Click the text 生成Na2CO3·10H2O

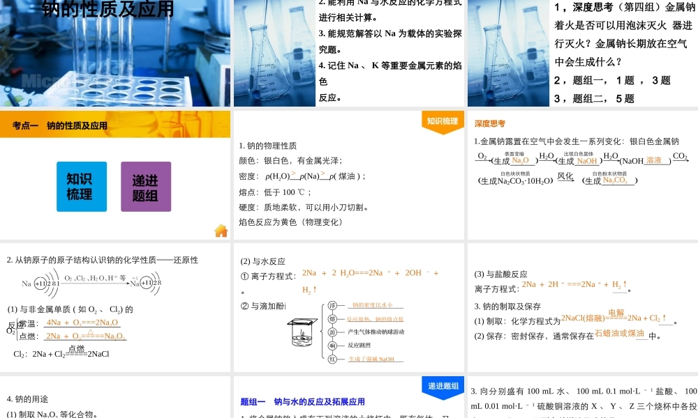(x=515, y=181)
